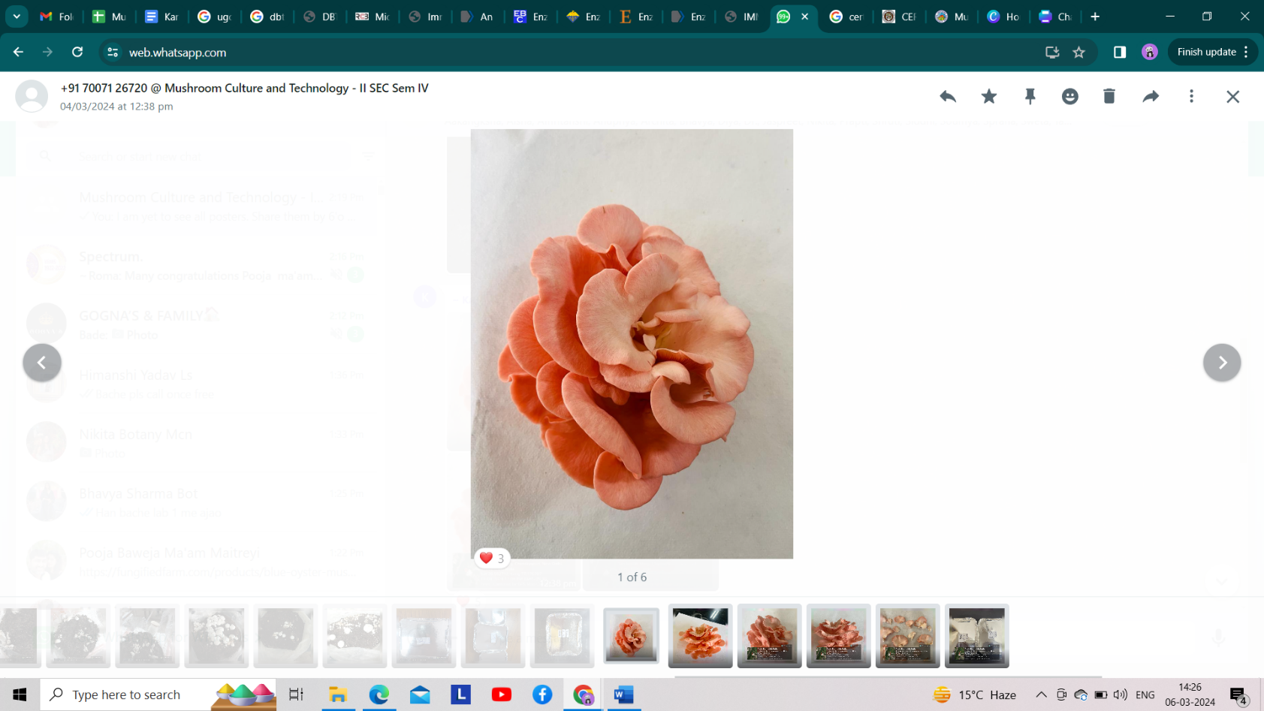Switch to the 'ug' Google search tab
The height and width of the screenshot is (711, 1264).
pos(214,16)
